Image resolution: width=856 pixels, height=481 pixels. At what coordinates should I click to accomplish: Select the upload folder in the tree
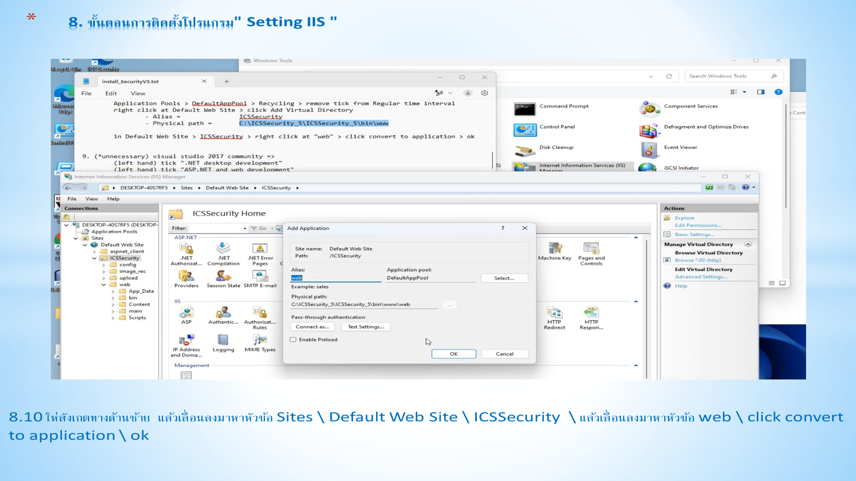pos(128,278)
